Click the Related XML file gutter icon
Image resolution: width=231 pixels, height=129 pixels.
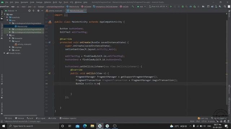point(50,22)
